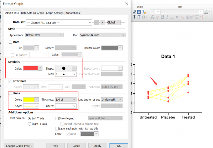This screenshot has width=213, height=148.
Task: Click the increase font size icon
Action: click(x=153, y=17)
